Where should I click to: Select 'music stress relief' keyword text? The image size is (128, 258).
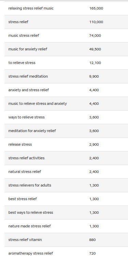24,35
